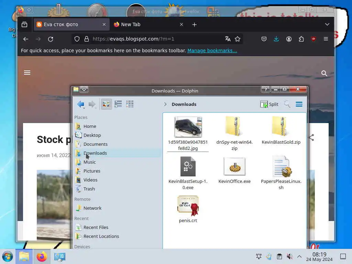Open Pocket save icon in Firefox
Viewport: 352px width, 264px height.
(x=264, y=39)
